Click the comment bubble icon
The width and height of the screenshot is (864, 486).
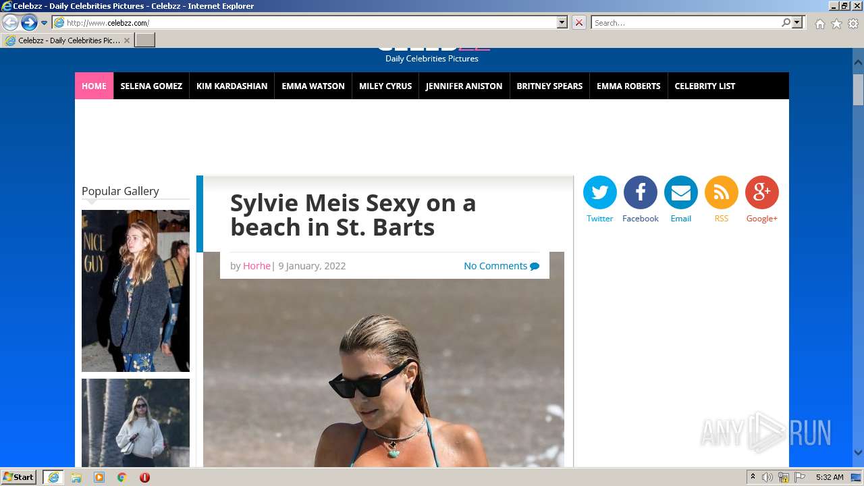point(535,267)
